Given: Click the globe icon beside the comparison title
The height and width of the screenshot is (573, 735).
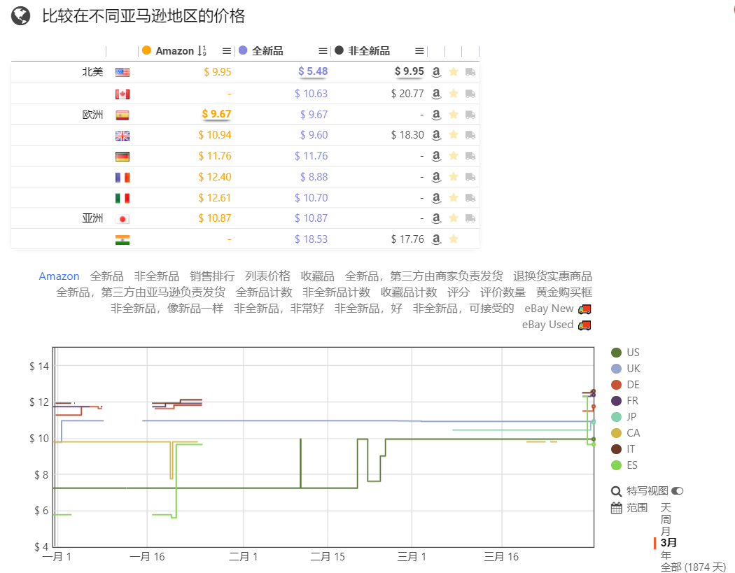Looking at the screenshot, I should click(x=20, y=16).
